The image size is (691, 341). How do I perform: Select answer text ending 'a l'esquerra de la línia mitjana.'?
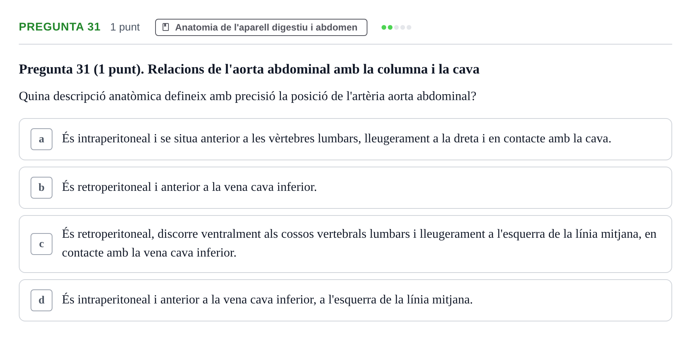click(x=268, y=300)
